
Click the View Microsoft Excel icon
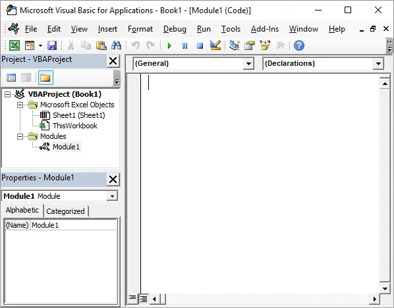[14, 45]
